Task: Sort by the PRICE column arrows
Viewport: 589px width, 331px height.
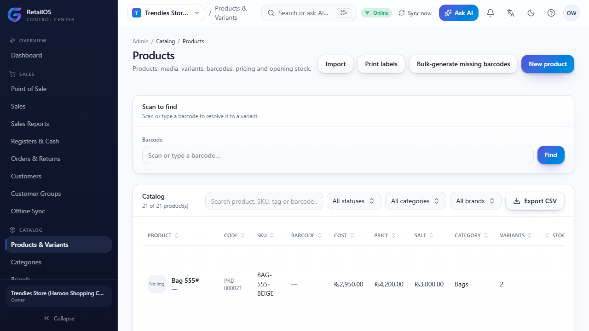Action: (x=393, y=235)
